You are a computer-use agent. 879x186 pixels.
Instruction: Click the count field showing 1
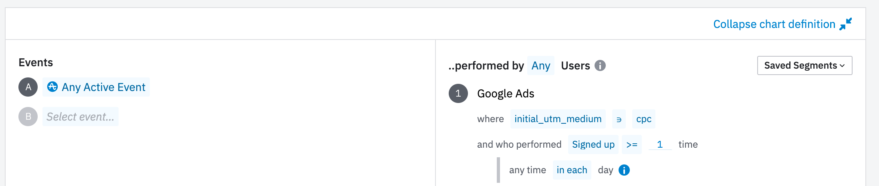659,144
